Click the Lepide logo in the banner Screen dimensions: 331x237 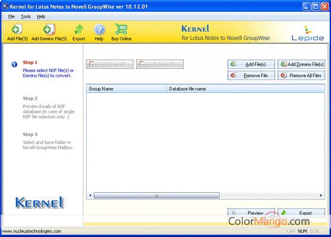tap(308, 33)
